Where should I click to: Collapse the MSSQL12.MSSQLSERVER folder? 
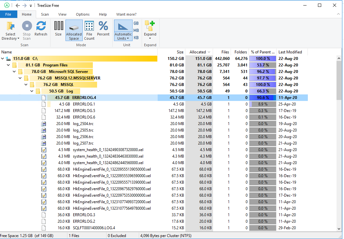20,78
